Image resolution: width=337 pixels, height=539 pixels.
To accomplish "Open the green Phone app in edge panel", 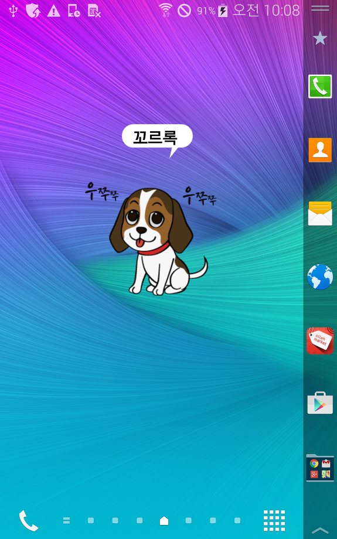I will (x=320, y=86).
